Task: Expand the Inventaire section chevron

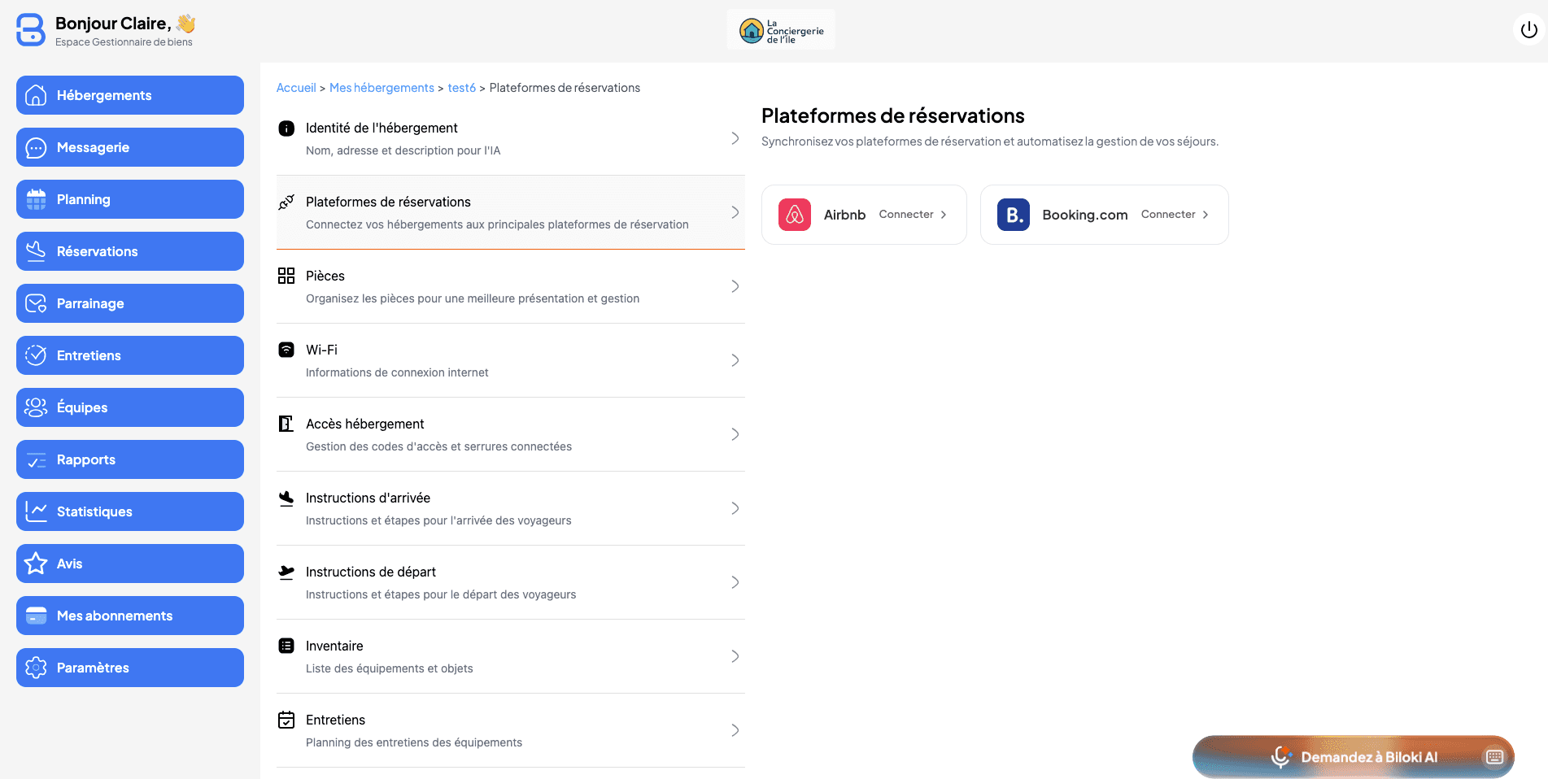Action: click(735, 656)
